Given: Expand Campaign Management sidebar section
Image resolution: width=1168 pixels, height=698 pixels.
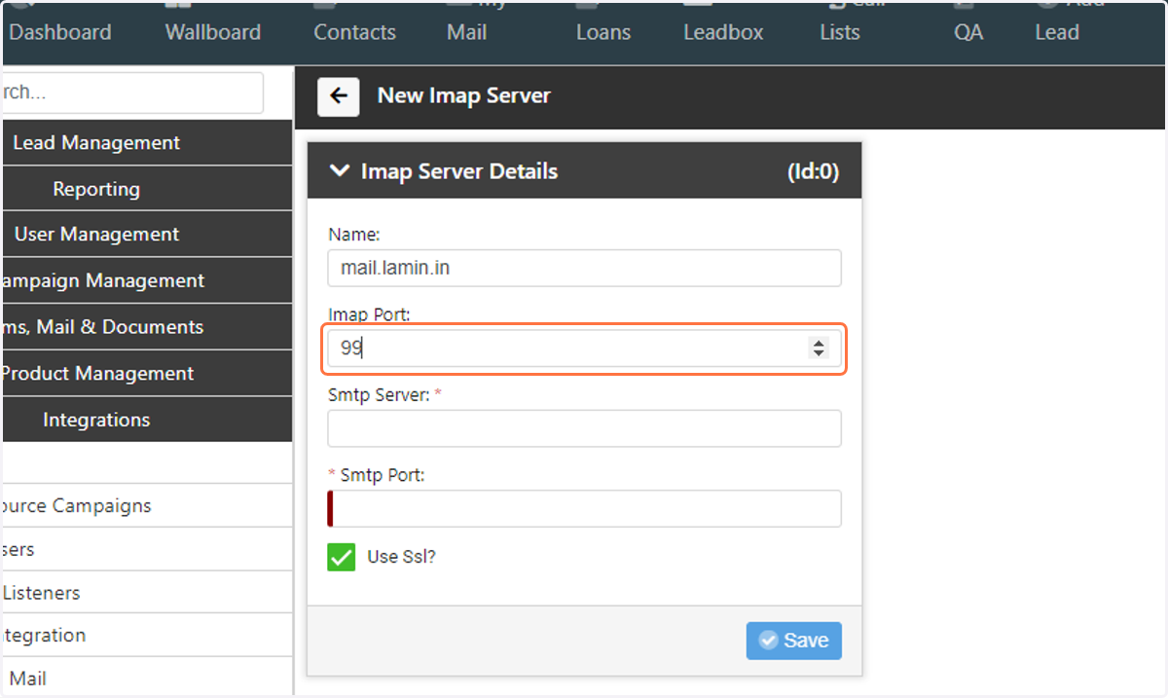Looking at the screenshot, I should [146, 281].
